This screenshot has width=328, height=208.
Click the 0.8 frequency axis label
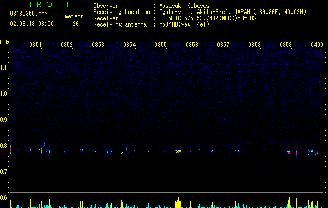coord(4,146)
